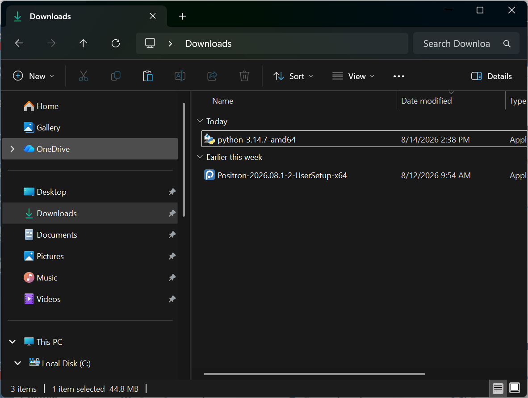528x398 pixels.
Task: Select file python-3.14.7-amd64
Action: (365, 139)
